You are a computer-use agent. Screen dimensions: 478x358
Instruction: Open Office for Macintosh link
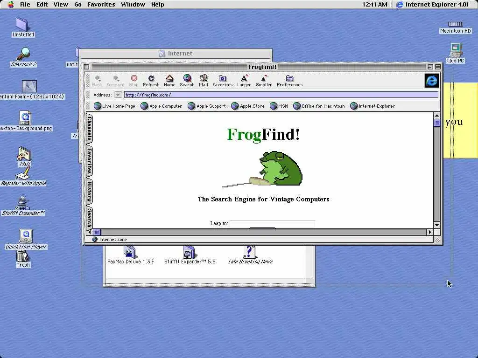(319, 106)
